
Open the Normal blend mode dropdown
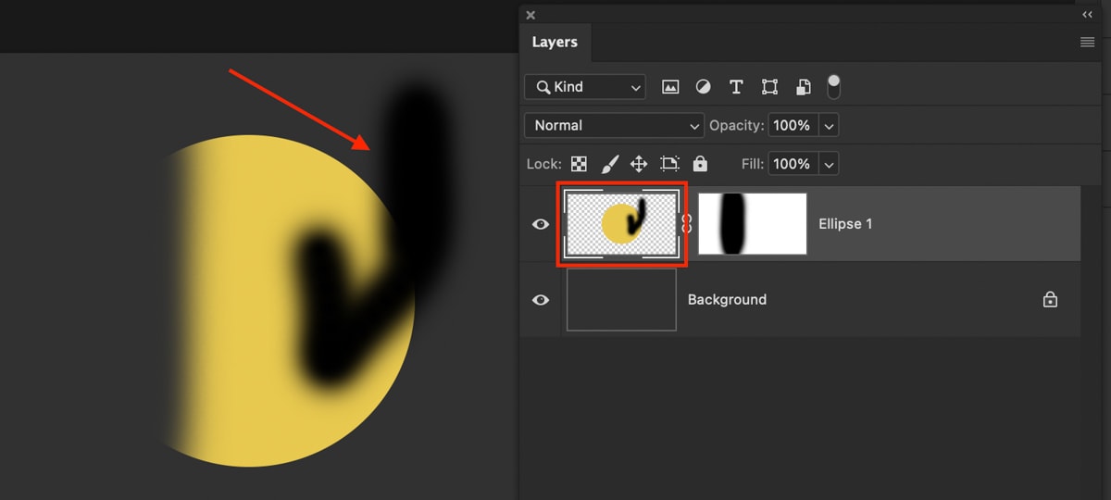pyautogui.click(x=614, y=125)
